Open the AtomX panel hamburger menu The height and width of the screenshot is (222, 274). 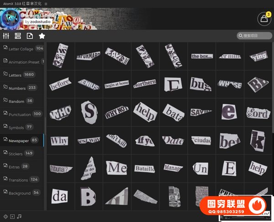(46, 3)
